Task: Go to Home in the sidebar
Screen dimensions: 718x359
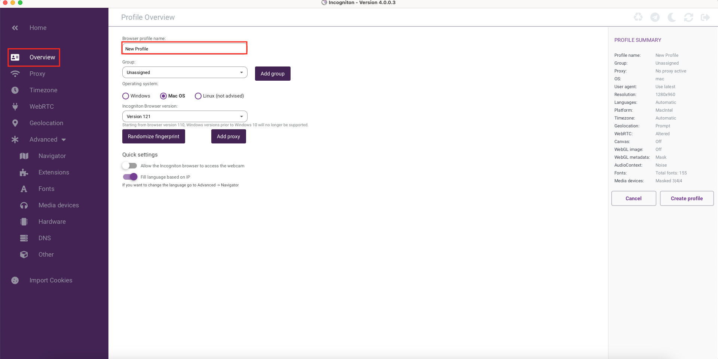Action: [38, 28]
